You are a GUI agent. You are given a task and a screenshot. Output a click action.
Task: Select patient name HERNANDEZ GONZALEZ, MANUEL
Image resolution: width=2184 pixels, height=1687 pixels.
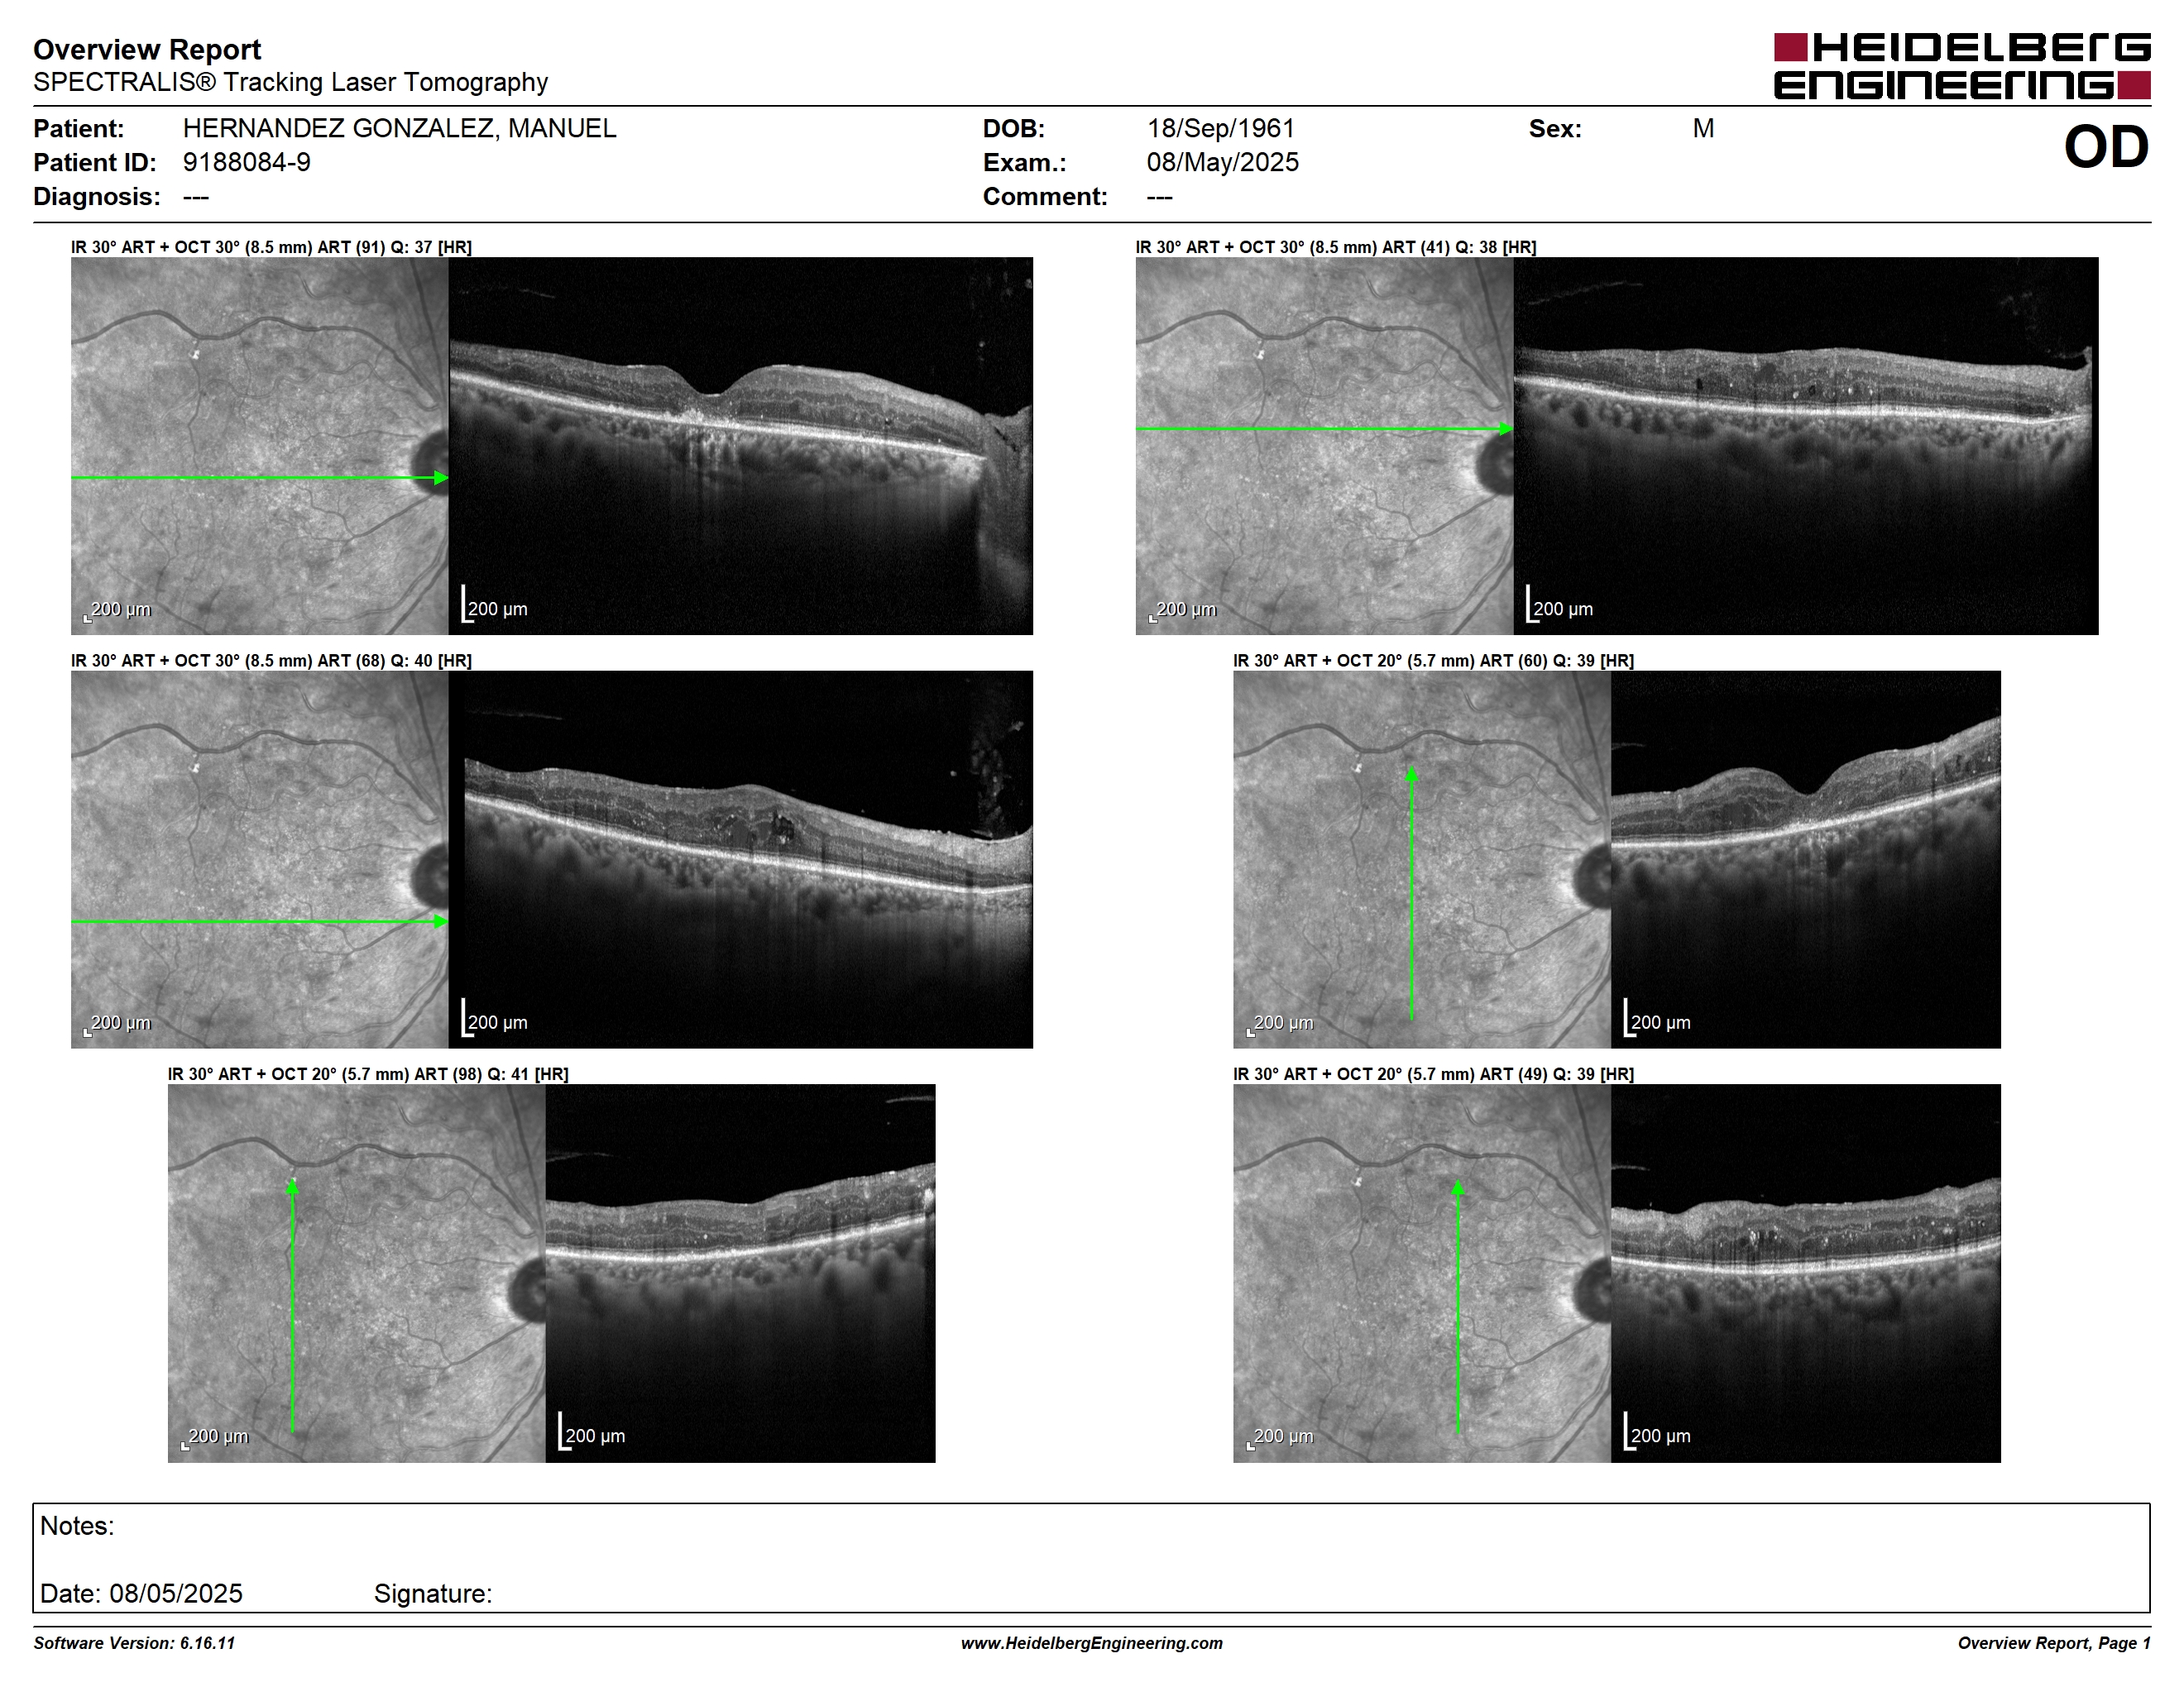[x=399, y=128]
